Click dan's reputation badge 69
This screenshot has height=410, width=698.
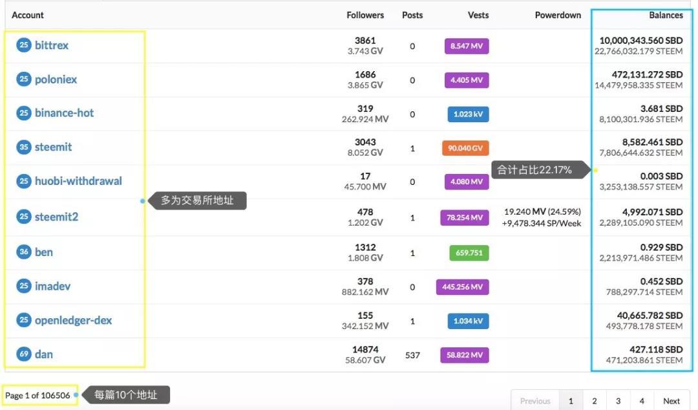coord(24,354)
